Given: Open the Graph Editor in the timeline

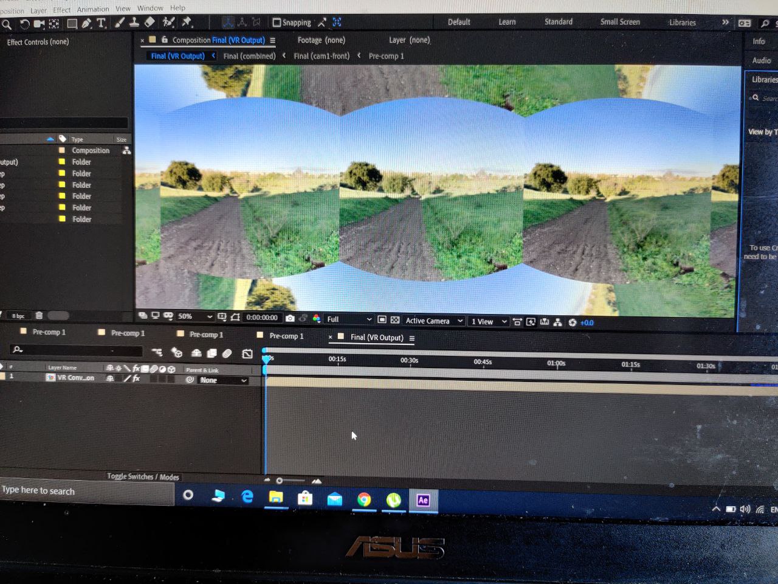Looking at the screenshot, I should click(x=247, y=353).
